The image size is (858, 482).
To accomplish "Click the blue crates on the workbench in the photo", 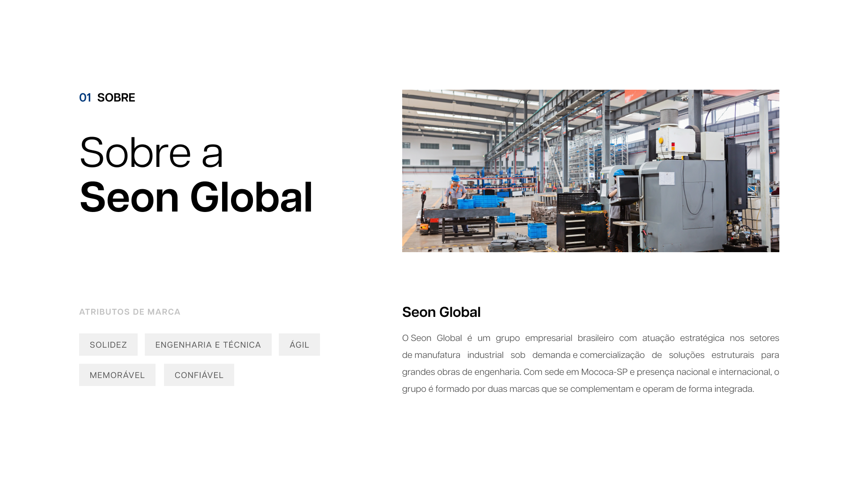I will [x=480, y=202].
